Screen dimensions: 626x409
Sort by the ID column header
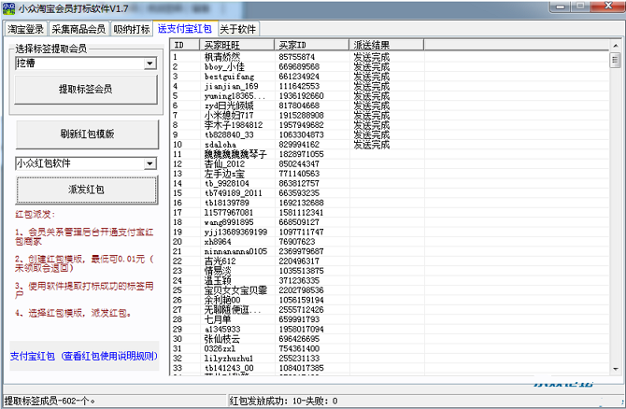(185, 45)
